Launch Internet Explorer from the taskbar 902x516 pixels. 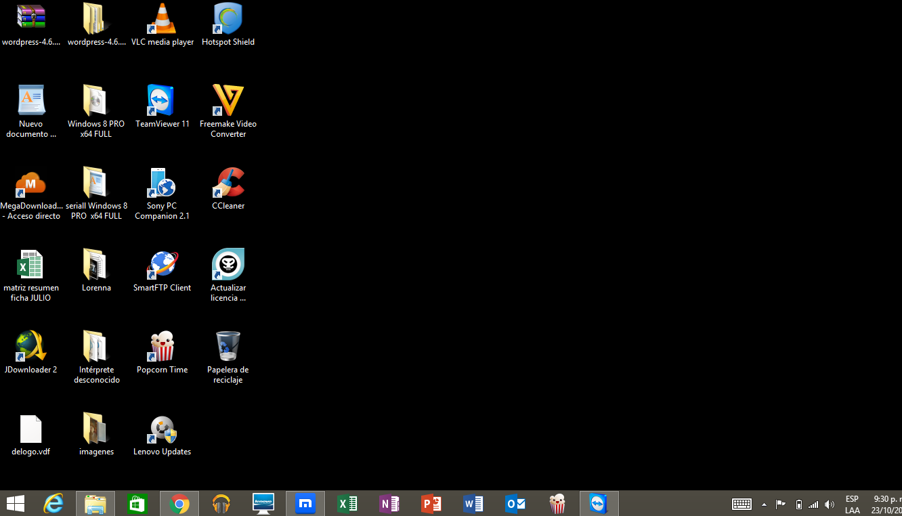(x=53, y=504)
